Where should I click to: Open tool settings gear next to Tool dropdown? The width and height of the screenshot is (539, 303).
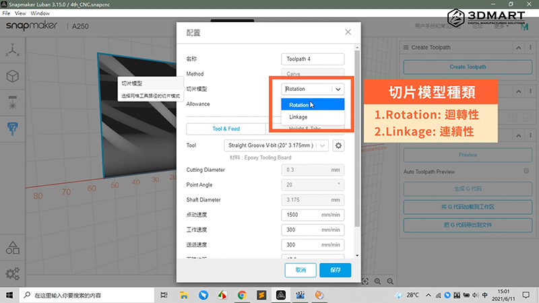[x=339, y=145]
